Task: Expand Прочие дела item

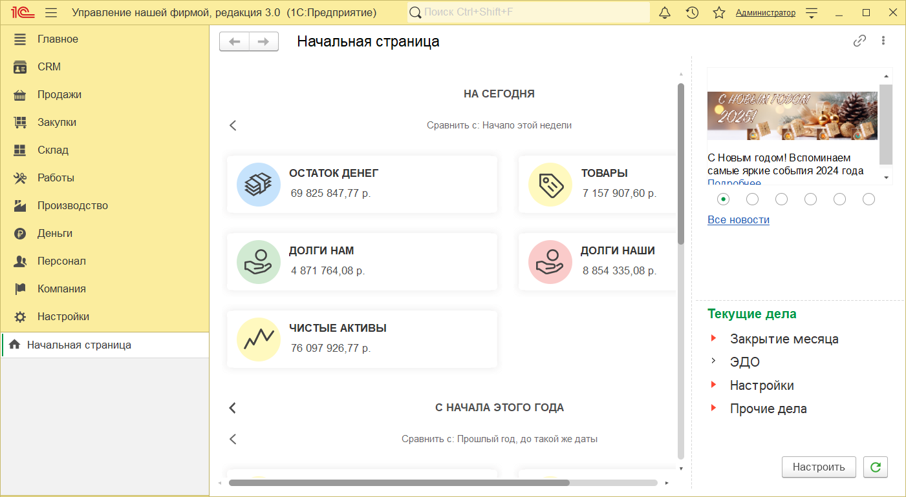Action: pos(713,408)
